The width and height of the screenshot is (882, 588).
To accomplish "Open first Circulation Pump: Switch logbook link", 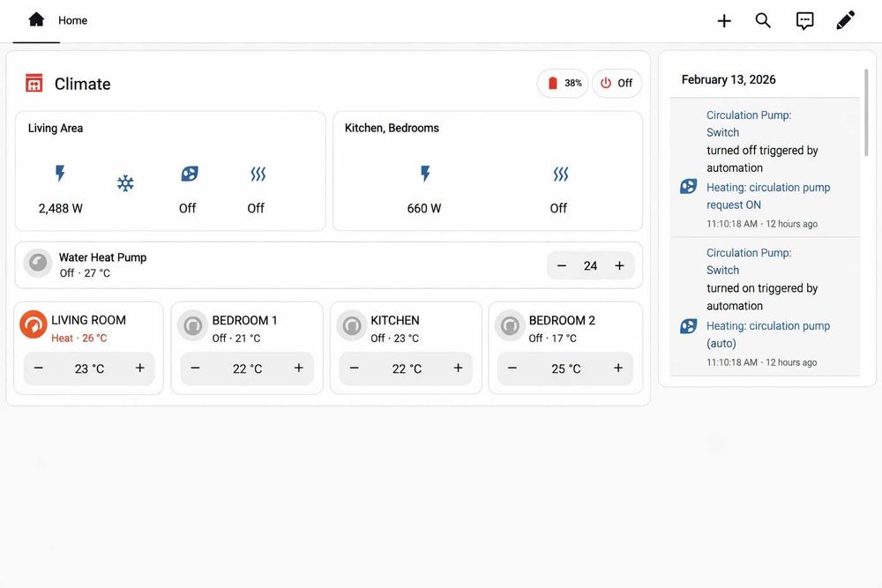I will coord(749,123).
